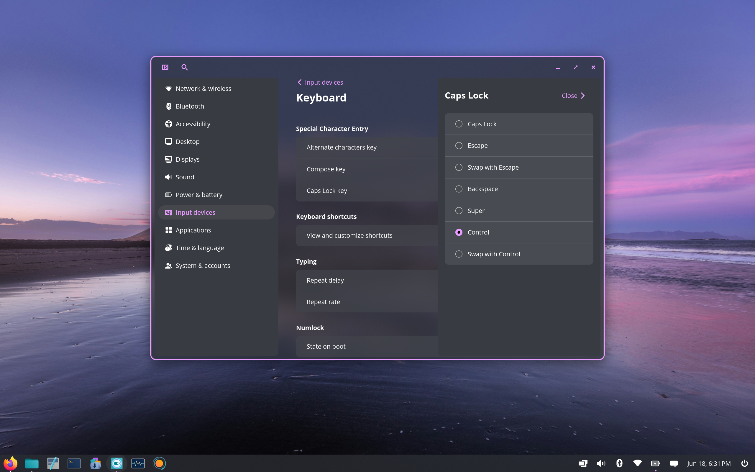Open the clock showing Jun 18, 6:31 PM
Viewport: 755px width, 472px height.
pyautogui.click(x=709, y=463)
